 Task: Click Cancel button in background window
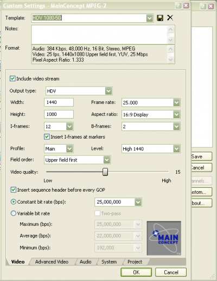pyautogui.click(x=201, y=167)
